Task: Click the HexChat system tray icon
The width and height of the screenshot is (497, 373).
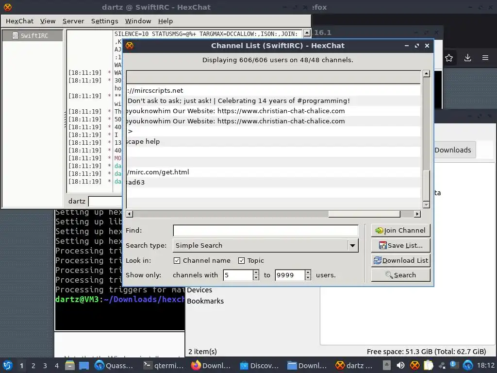Action: coord(414,365)
